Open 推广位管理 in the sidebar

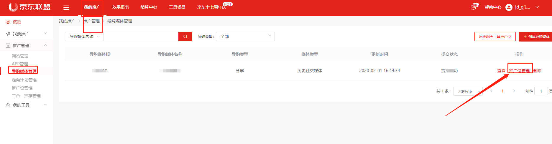click(22, 88)
